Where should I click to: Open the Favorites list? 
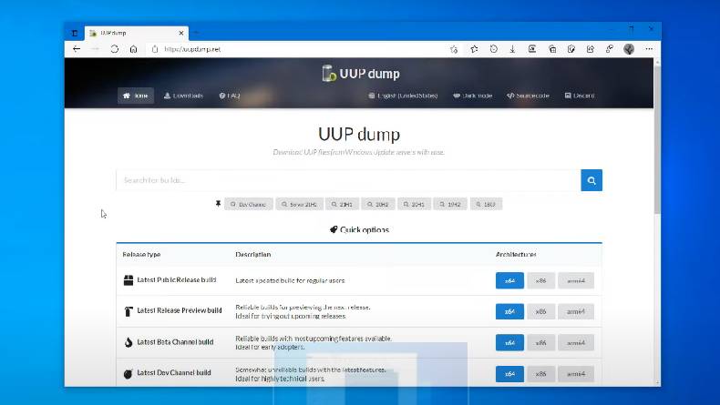coord(474,49)
